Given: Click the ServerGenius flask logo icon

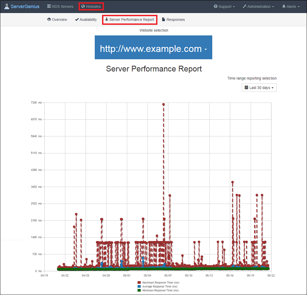Looking at the screenshot, I should [6, 6].
